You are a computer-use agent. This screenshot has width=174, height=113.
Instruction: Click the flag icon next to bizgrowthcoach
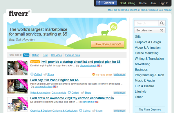(x=99, y=66)
